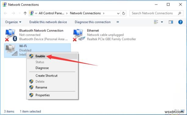Choose Rename in the context menu
187x115 pixels.
tap(52, 88)
